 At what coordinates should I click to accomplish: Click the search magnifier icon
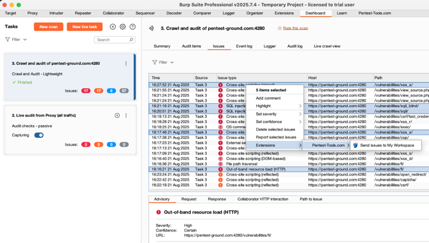click(131, 40)
